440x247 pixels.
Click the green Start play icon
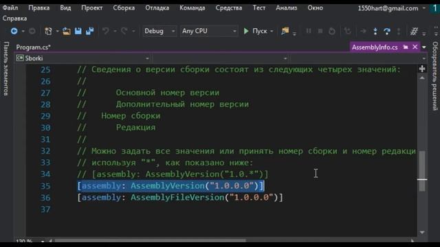(x=246, y=31)
